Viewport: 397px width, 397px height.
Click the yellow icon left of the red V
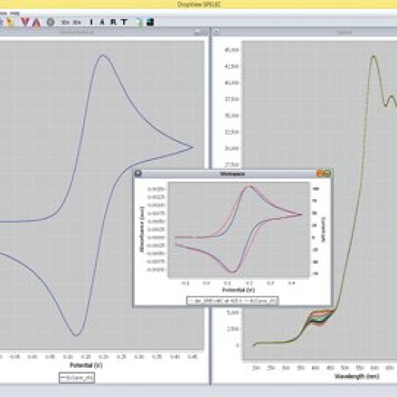tap(10, 22)
